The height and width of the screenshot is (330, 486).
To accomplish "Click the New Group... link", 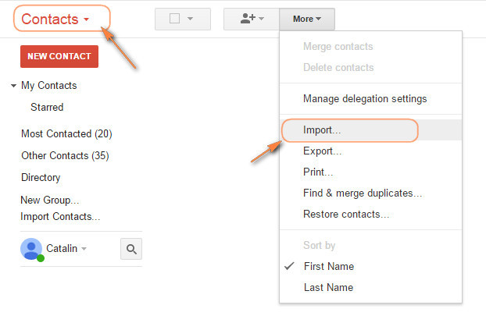I will coord(49,200).
